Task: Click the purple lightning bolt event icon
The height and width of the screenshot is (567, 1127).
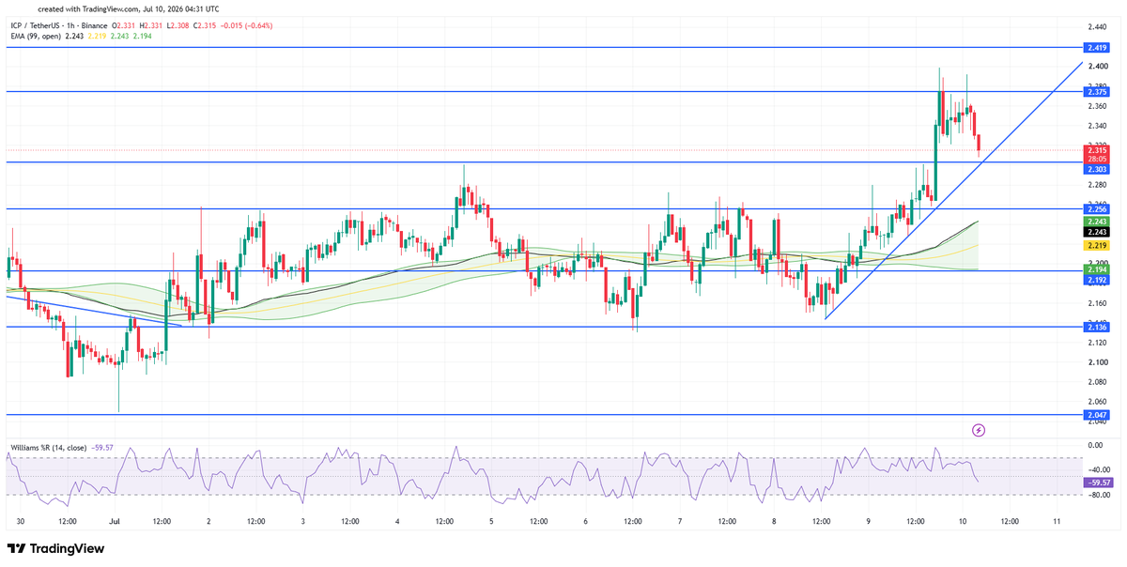Action: tap(979, 430)
